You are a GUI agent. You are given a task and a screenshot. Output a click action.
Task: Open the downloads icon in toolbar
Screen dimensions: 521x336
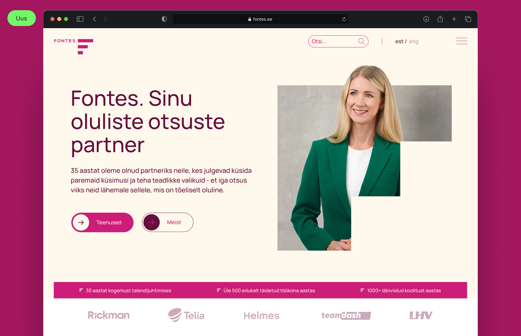point(426,19)
